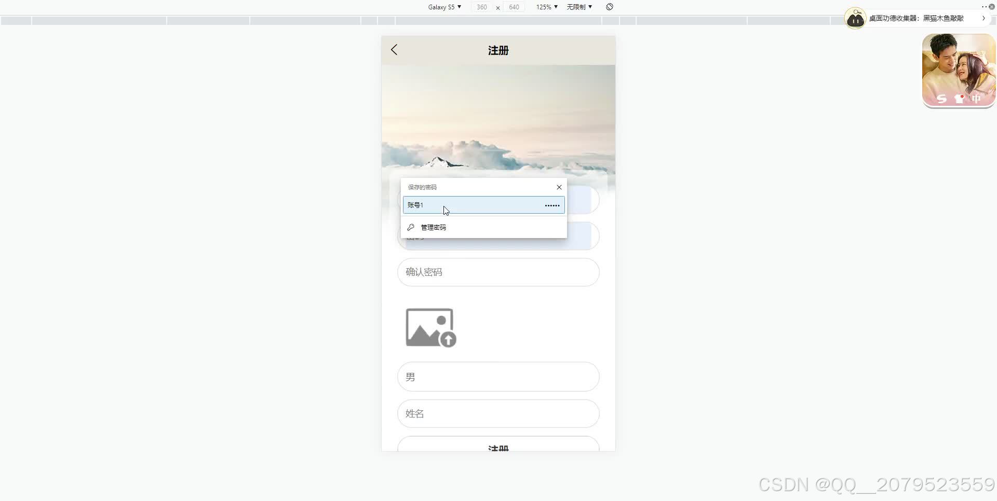Open 管理密码 from the password popup
Image resolution: width=997 pixels, height=501 pixels.
(483, 227)
